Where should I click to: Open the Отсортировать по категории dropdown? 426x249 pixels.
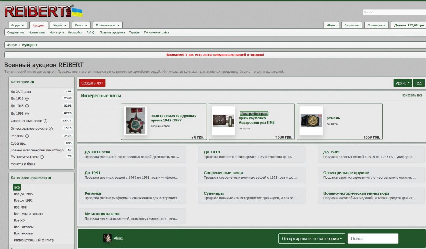(x=312, y=239)
